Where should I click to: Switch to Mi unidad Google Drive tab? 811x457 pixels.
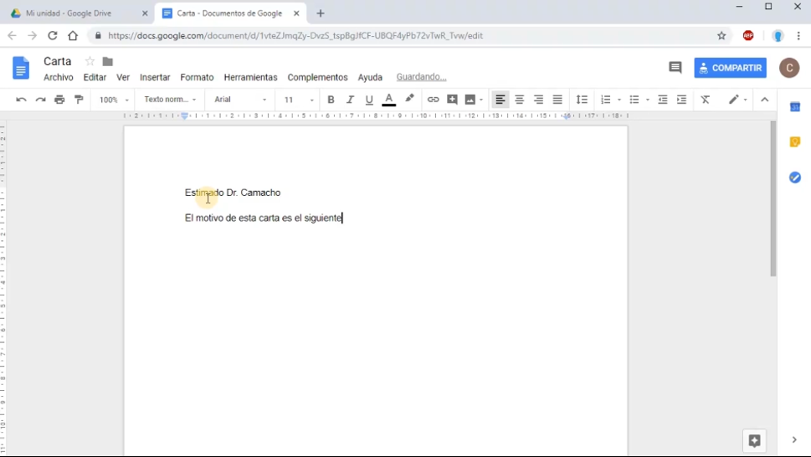tap(75, 13)
